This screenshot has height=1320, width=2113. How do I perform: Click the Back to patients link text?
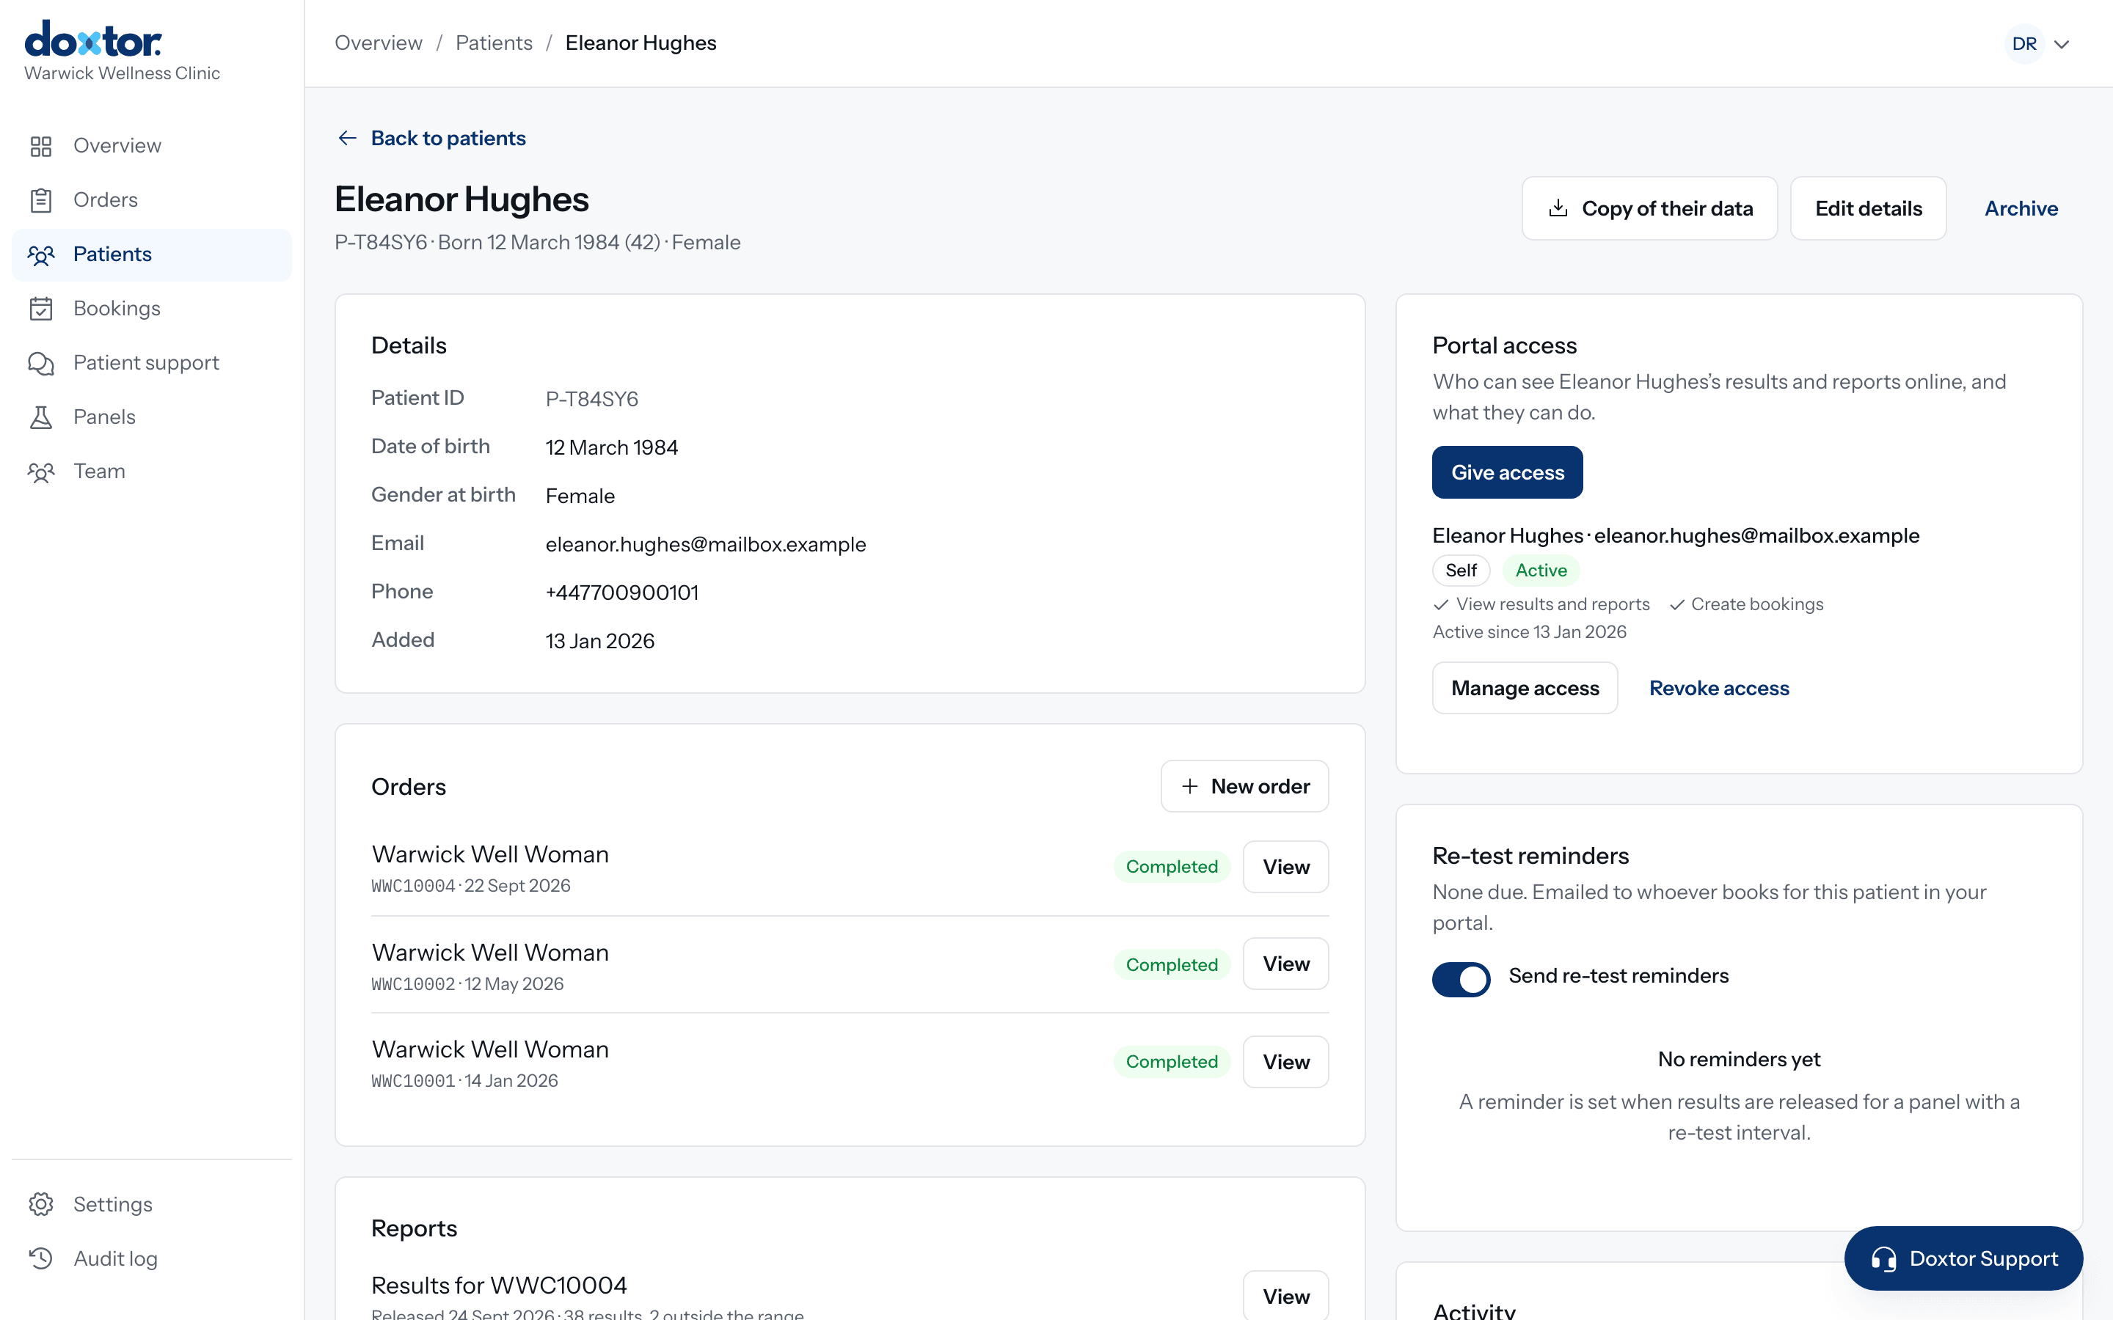(448, 138)
